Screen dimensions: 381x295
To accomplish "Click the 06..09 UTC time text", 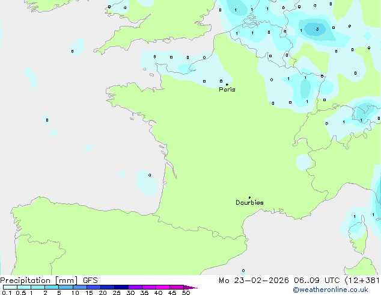I will pos(317,281).
